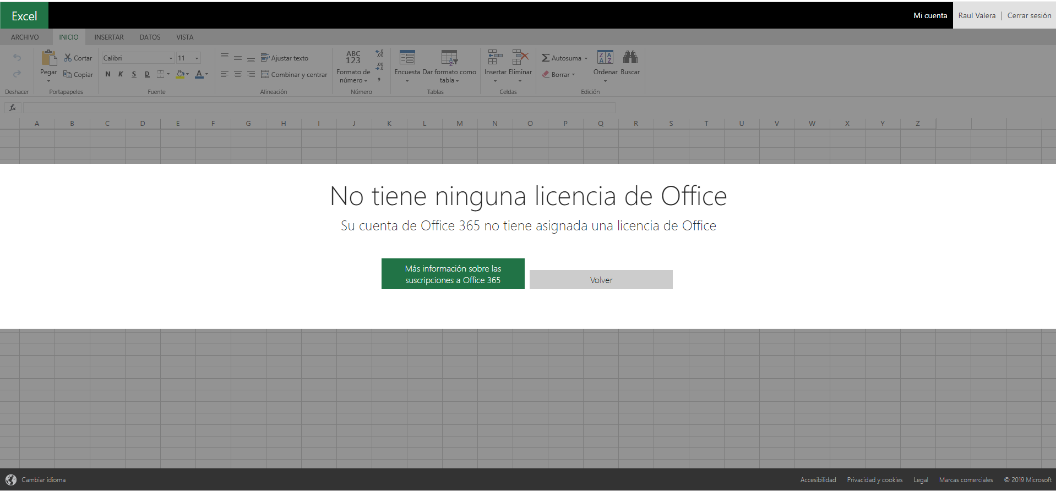The image size is (1056, 492).
Task: Align text to bottom
Action: 251,59
